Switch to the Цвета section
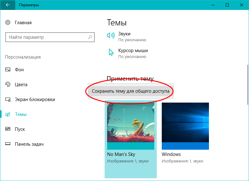The width and height of the screenshot is (249, 181). [21, 85]
